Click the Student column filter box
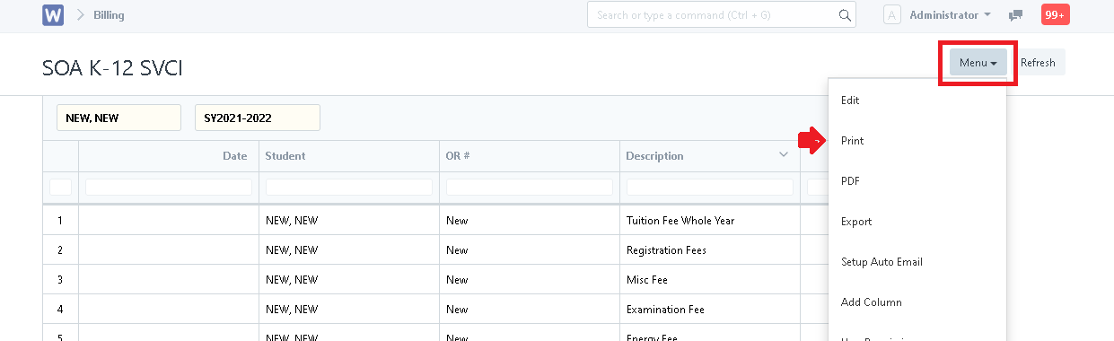The width and height of the screenshot is (1114, 341). point(349,187)
